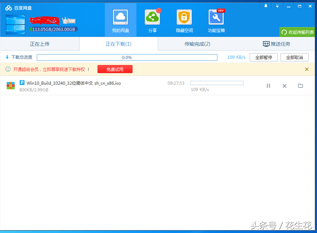This screenshot has width=317, height=233.
Task: Switch to the 正在下载(1) tab
Action: pos(119,44)
